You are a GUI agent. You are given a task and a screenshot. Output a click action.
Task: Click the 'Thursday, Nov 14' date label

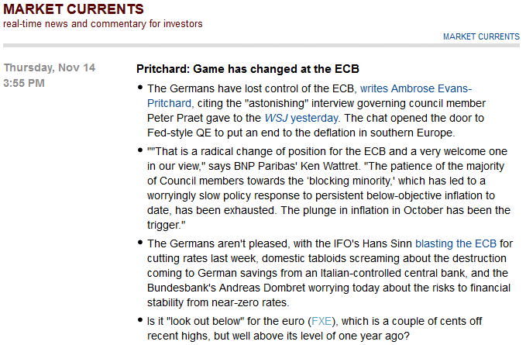[50, 67]
